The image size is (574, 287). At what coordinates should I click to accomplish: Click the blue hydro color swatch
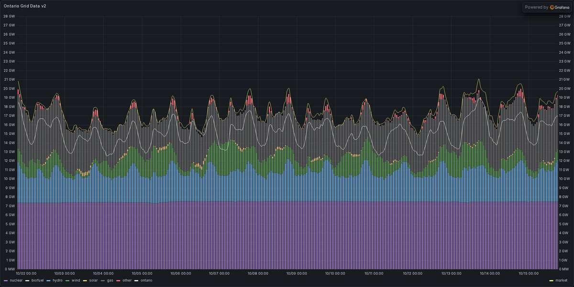(49, 280)
